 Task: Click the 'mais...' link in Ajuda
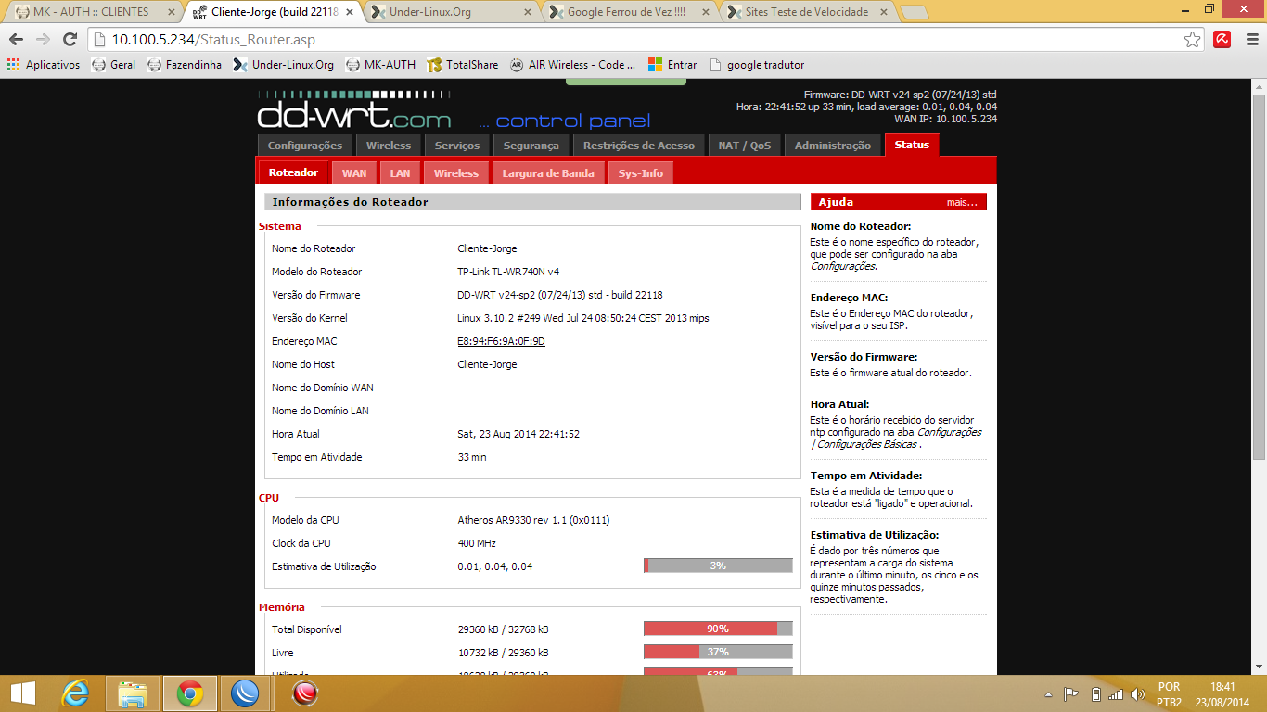962,202
